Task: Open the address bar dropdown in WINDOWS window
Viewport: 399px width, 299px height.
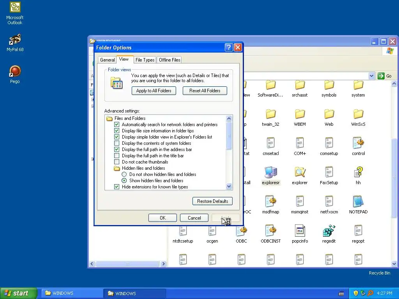Action: (x=371, y=76)
